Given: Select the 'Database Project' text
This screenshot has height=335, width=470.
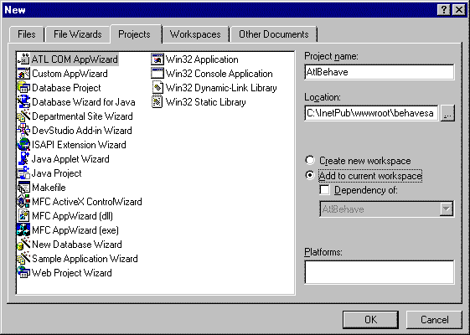Looking at the screenshot, I should tap(66, 88).
